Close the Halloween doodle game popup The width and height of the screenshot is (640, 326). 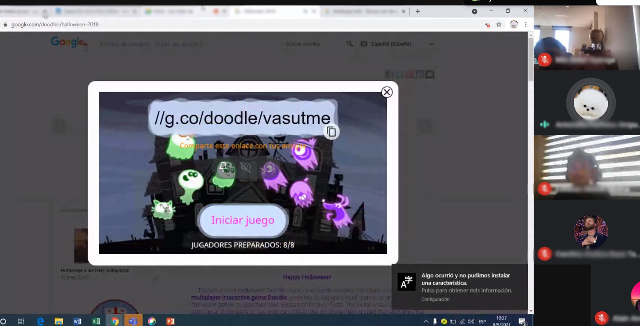[x=387, y=92]
